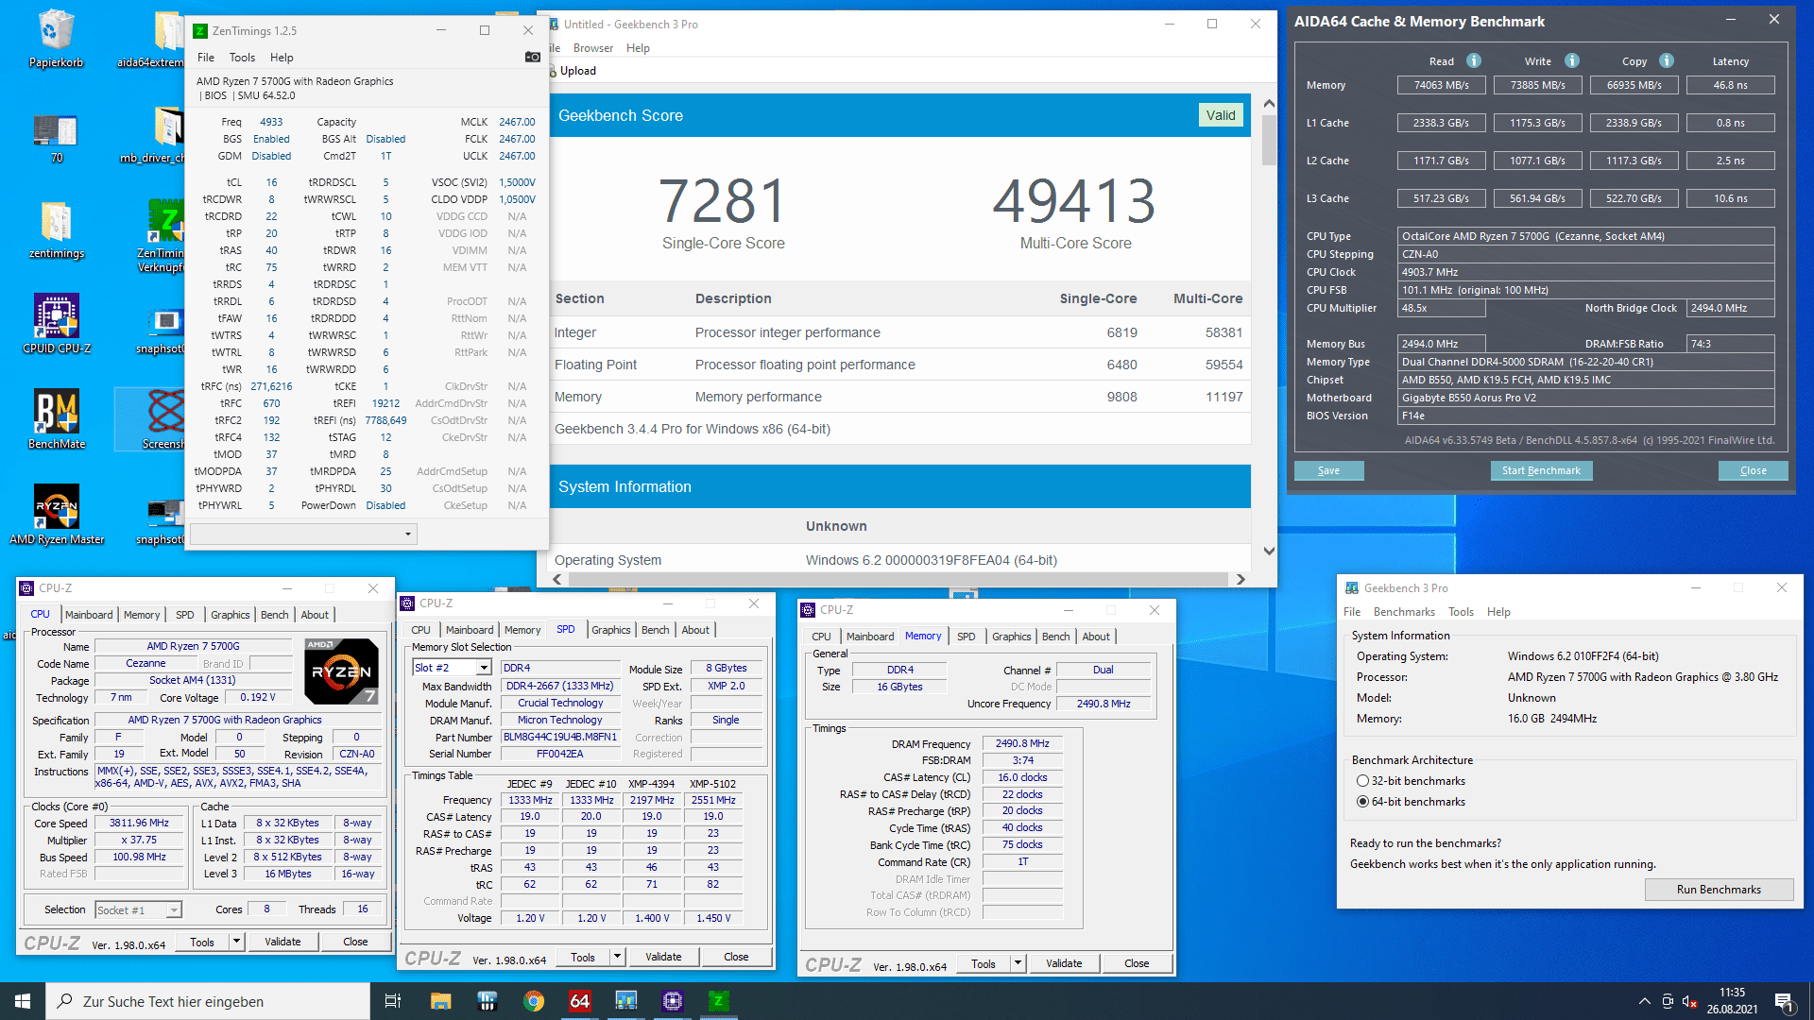Click the Run Benchmarks button

point(1719,890)
